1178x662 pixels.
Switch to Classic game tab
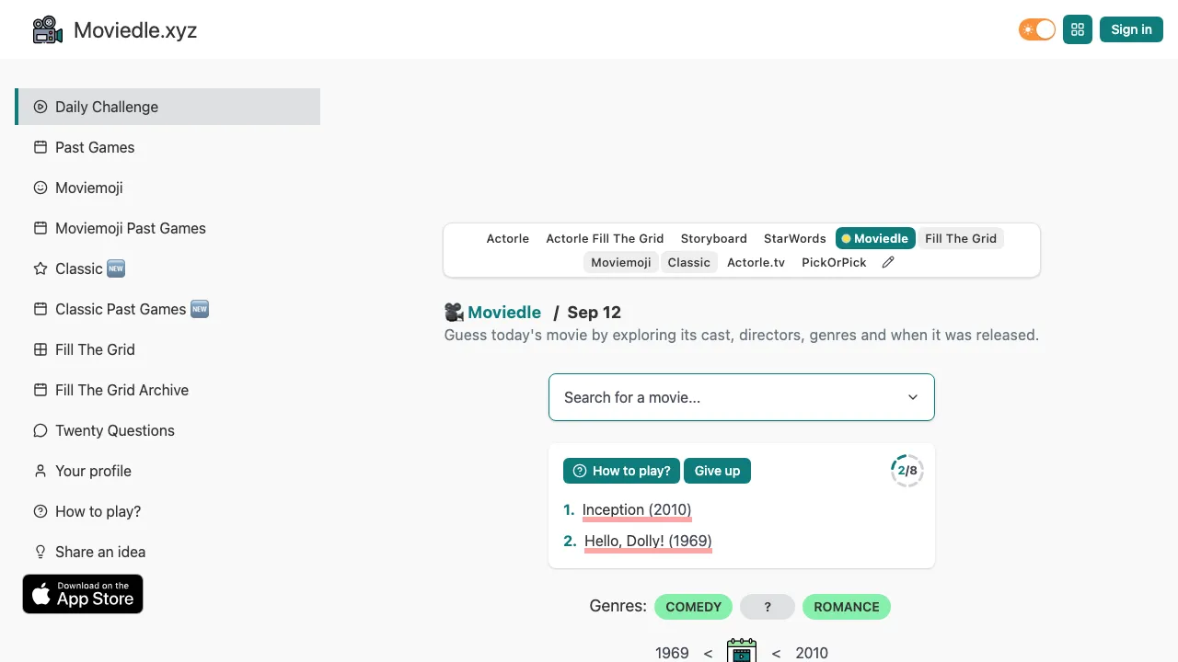click(689, 262)
